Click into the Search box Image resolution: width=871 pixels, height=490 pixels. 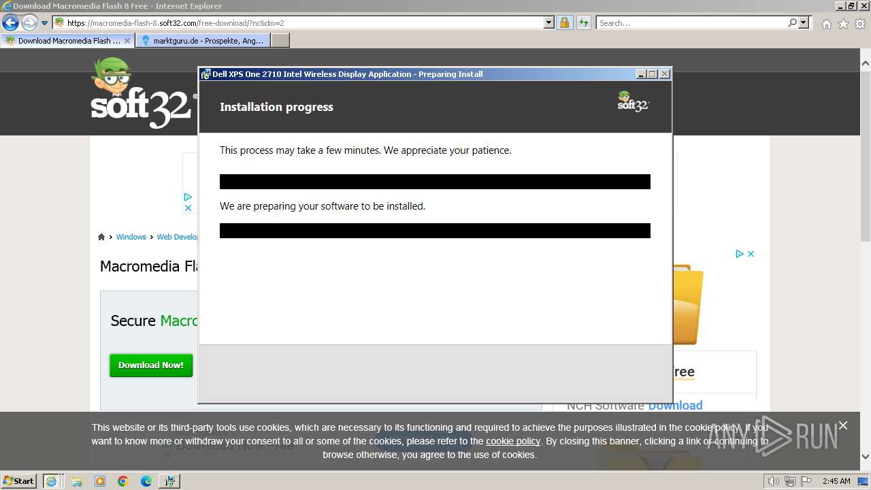coord(691,23)
